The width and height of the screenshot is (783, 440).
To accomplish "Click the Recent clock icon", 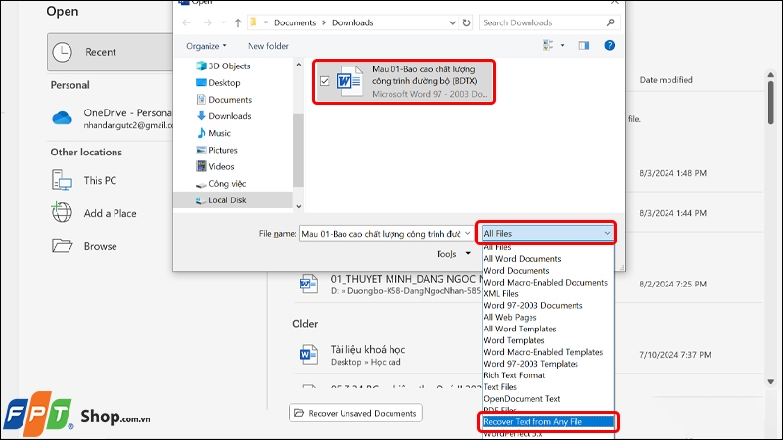I will pyautogui.click(x=63, y=52).
